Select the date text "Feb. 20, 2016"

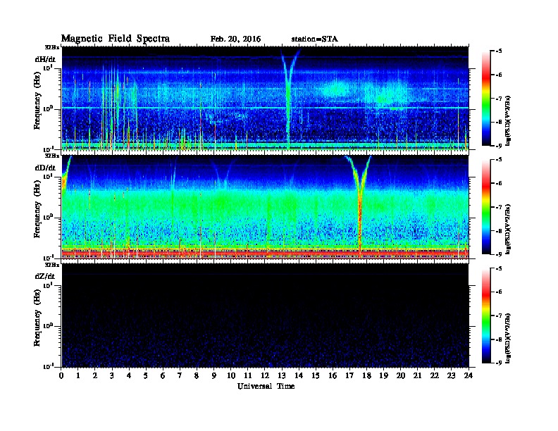[x=235, y=39]
